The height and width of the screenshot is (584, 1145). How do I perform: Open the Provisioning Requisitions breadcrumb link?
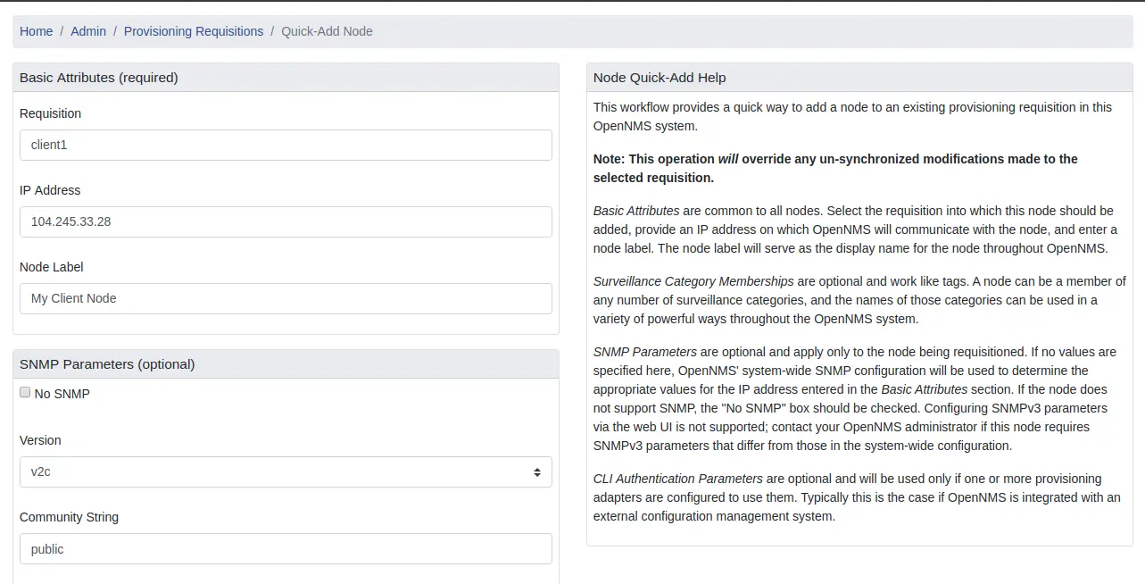pos(194,31)
